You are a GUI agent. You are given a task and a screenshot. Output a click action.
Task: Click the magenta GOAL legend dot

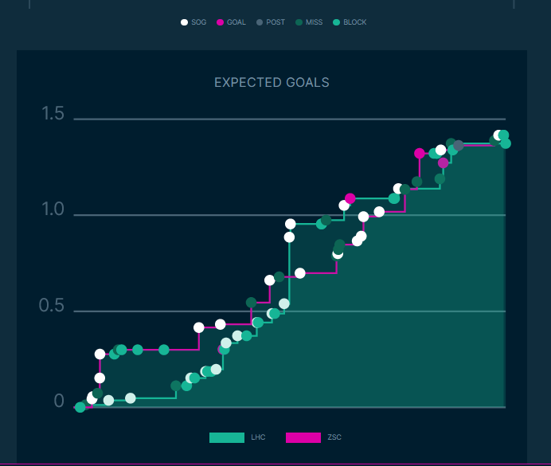(x=221, y=22)
